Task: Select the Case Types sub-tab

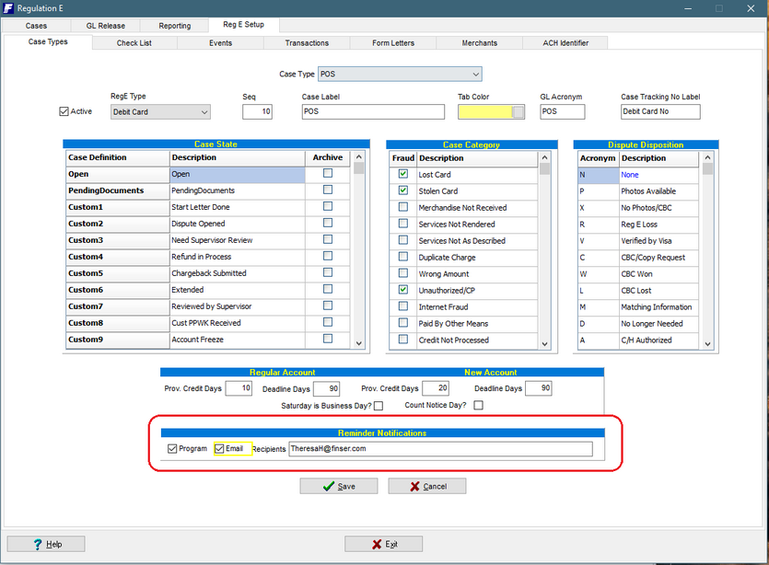Action: [48, 41]
